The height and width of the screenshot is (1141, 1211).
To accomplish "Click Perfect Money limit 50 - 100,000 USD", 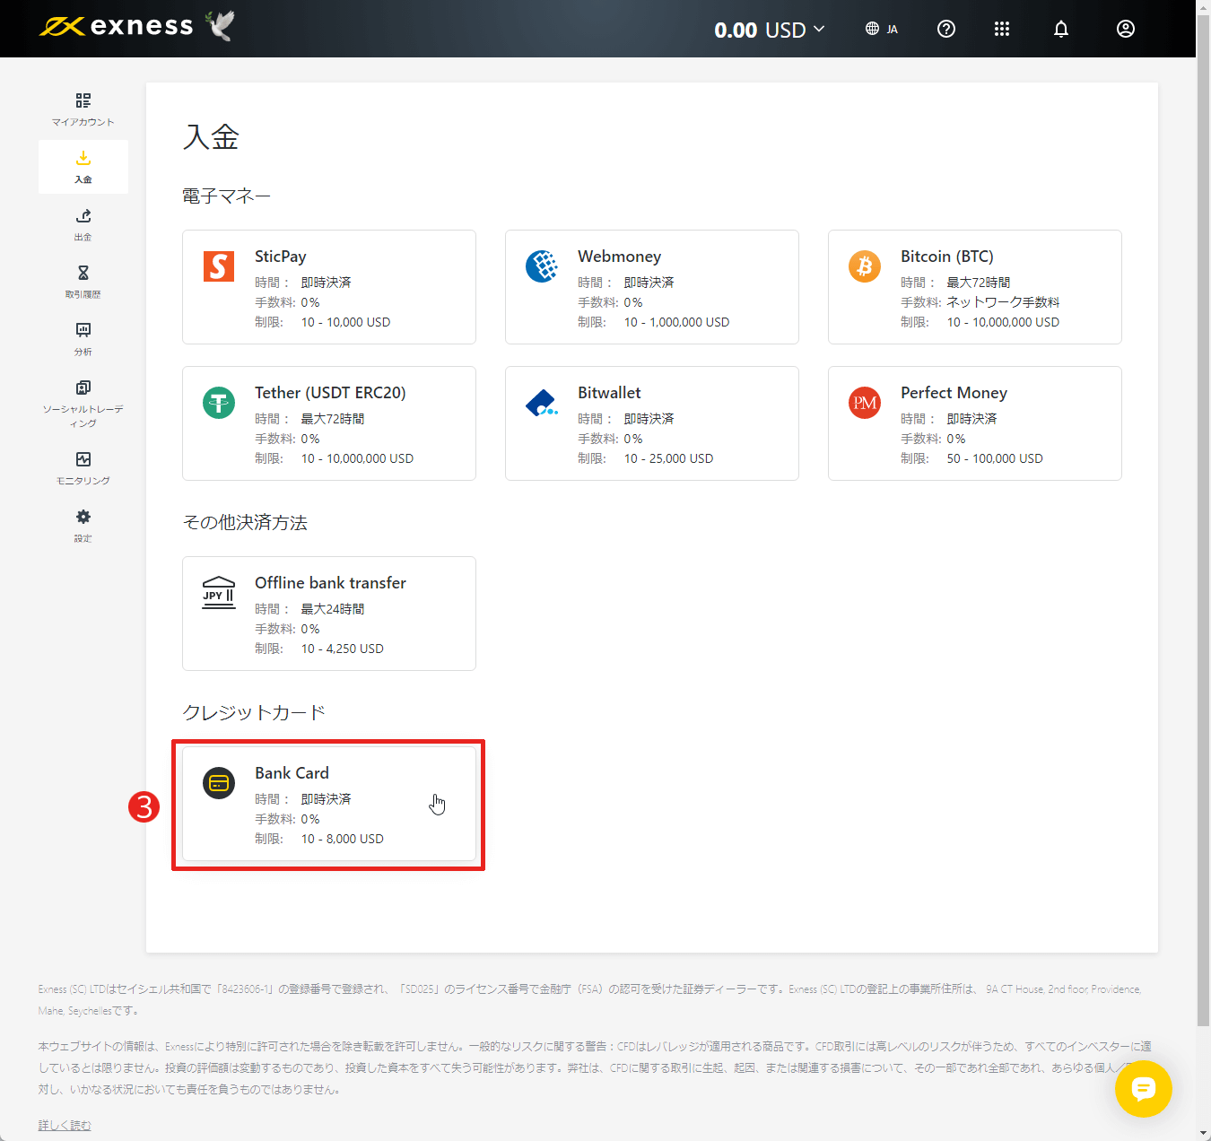I will coord(995,458).
